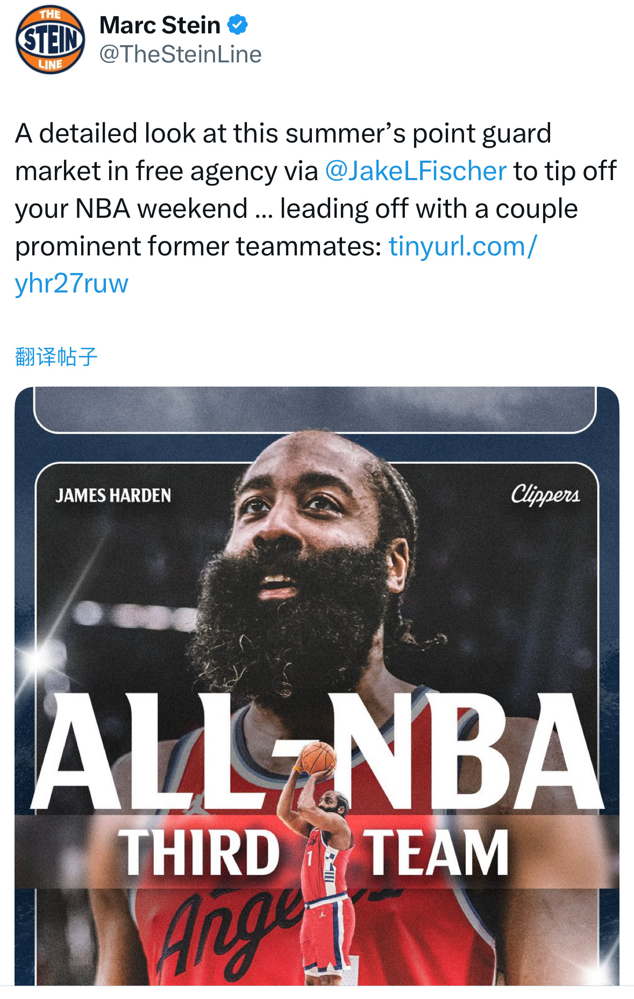
Task: Open the @JakeLFischer mention
Action: pyautogui.click(x=416, y=171)
